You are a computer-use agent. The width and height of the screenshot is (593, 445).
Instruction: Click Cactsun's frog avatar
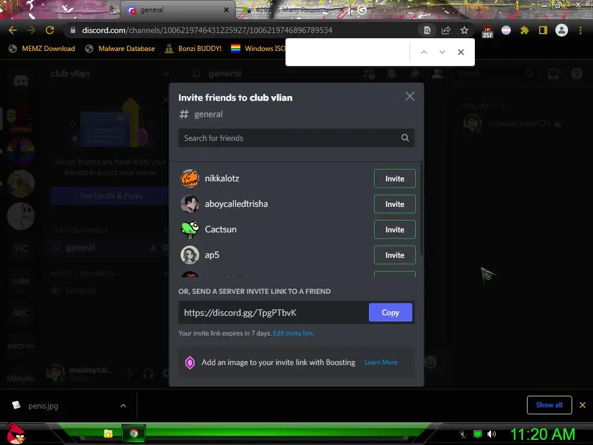pos(190,229)
